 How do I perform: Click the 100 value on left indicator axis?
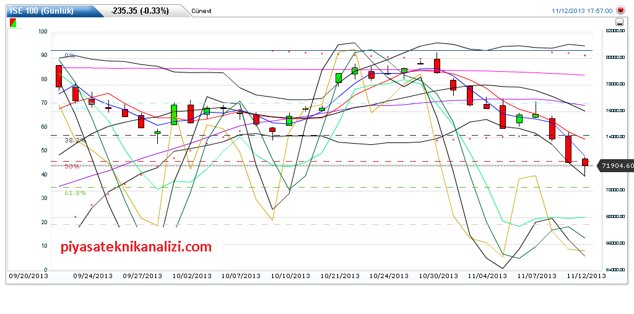coord(43,32)
